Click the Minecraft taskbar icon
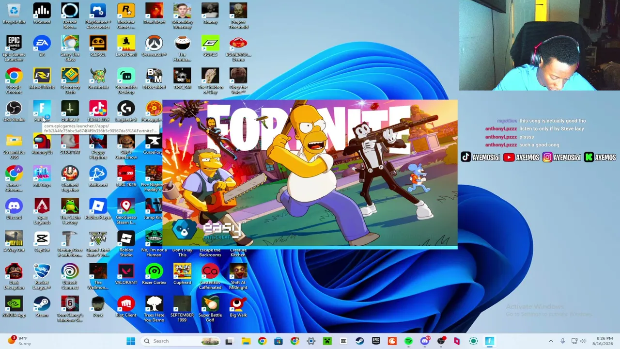620x349 pixels. point(327,341)
